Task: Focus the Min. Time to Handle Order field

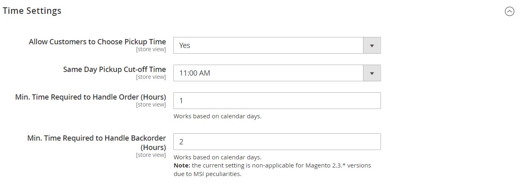Action: click(277, 100)
